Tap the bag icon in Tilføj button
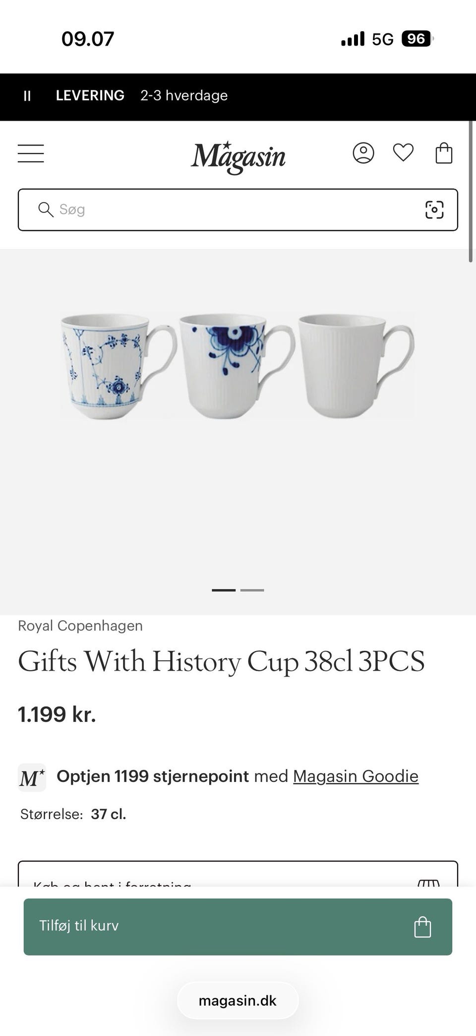Image resolution: width=476 pixels, height=1036 pixels. (422, 926)
